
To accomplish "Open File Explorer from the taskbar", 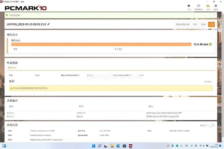I will point(112,146).
